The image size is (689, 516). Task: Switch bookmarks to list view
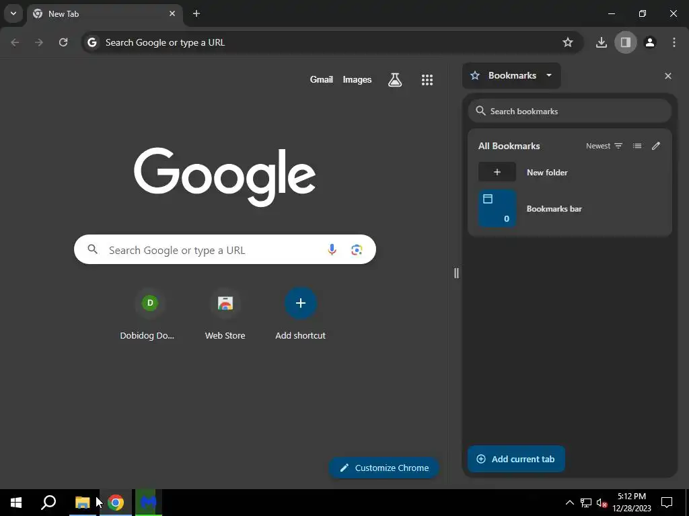637,146
